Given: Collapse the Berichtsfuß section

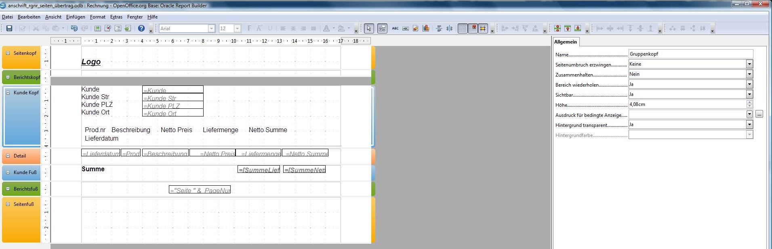Looking at the screenshot, I should tap(8, 189).
